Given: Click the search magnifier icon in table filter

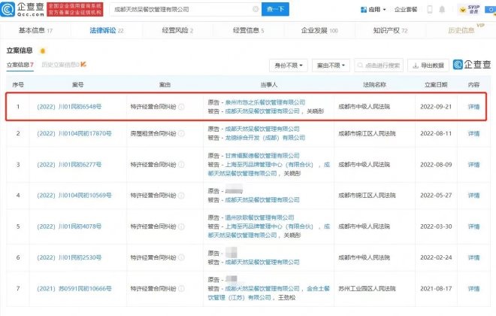Looking at the screenshot, I should pyautogui.click(x=348, y=65).
